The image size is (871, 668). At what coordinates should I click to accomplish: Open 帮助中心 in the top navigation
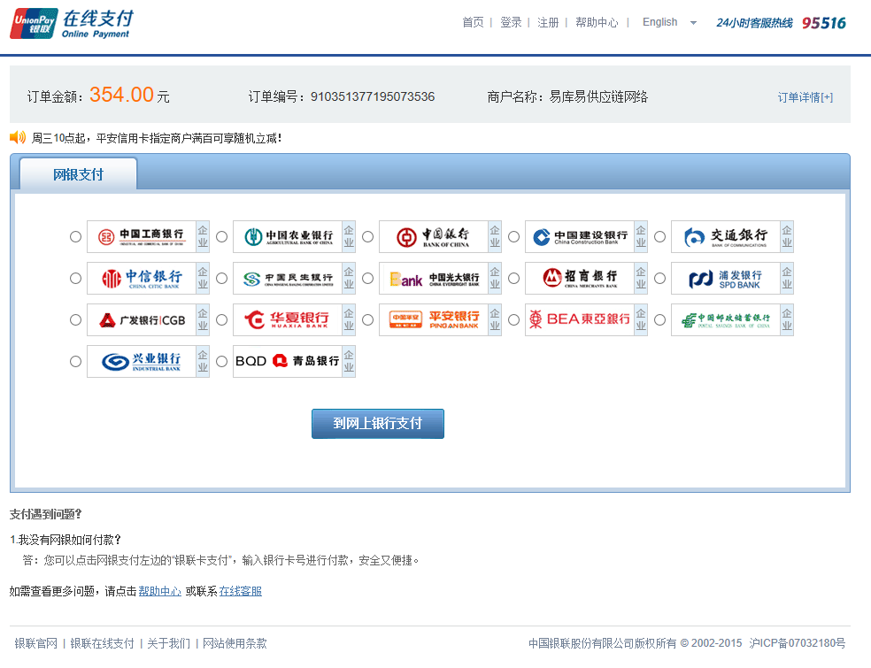coord(597,22)
